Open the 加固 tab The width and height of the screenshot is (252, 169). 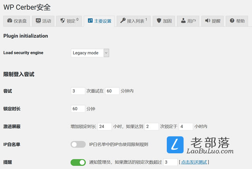(x=164, y=21)
